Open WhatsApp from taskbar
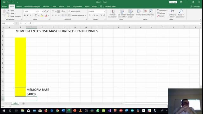This screenshot has width=203, height=114. coord(98,111)
